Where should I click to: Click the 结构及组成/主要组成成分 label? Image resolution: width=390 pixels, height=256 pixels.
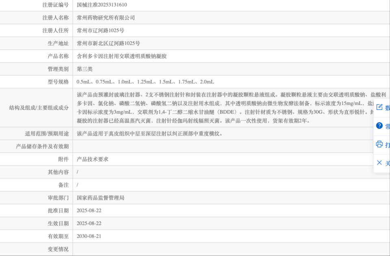coord(39,108)
